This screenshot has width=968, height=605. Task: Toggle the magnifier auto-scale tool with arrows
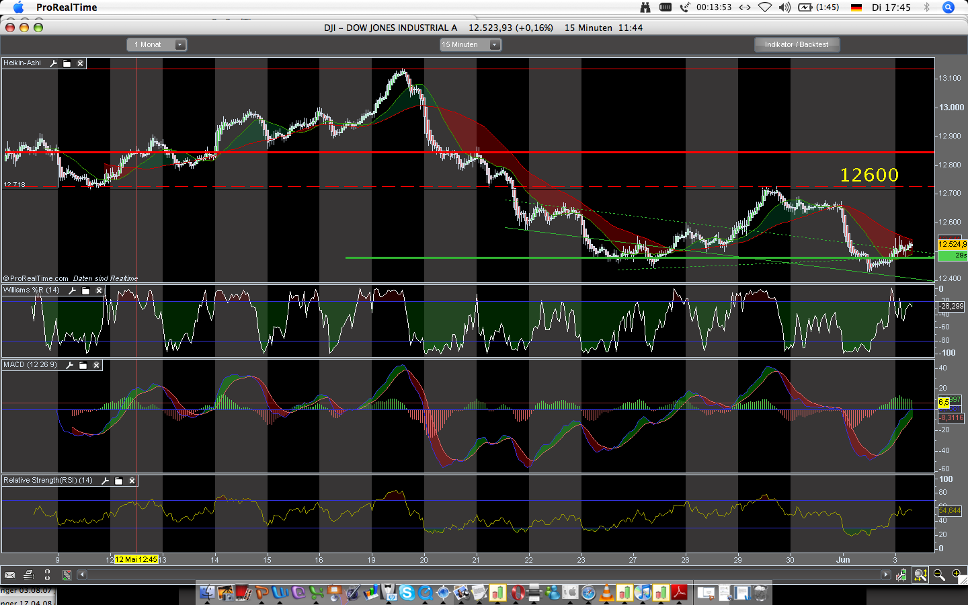(920, 575)
